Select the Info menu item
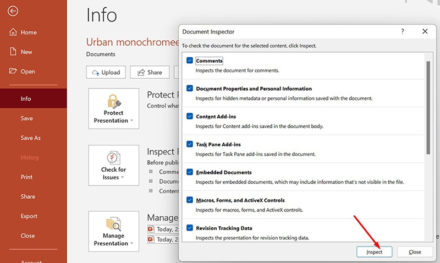The width and height of the screenshot is (440, 263). tap(34, 98)
